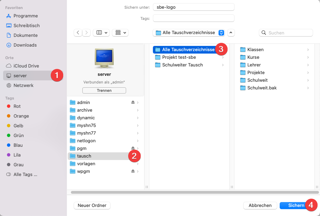
Task: Expand the Schulweiter Tausch chevron
Action: click(223, 65)
